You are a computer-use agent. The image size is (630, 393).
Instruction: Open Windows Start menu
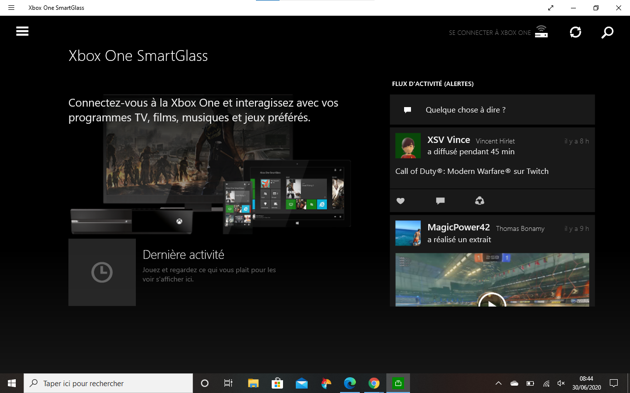[x=12, y=383]
